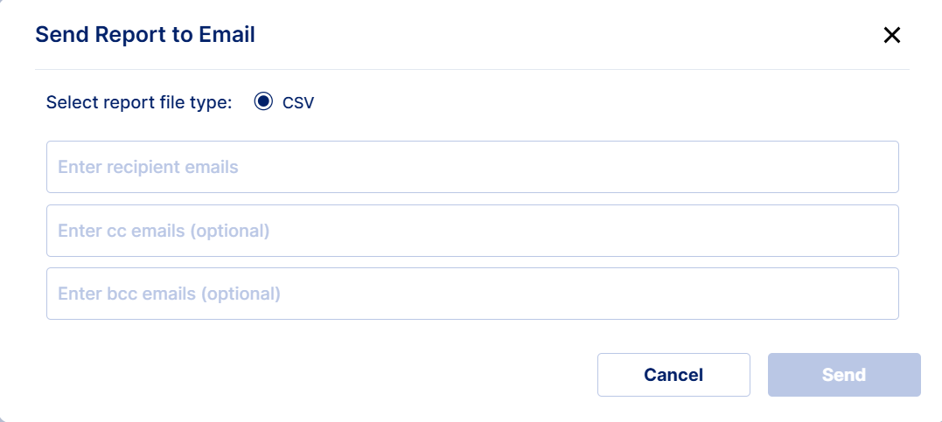Click into the bcc emails field
Image resolution: width=942 pixels, height=422 pixels.
pos(472,294)
